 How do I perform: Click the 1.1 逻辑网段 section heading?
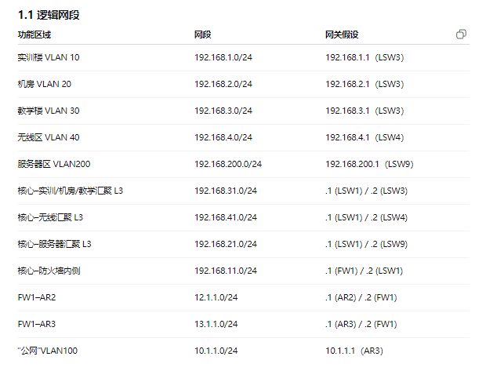tap(49, 15)
